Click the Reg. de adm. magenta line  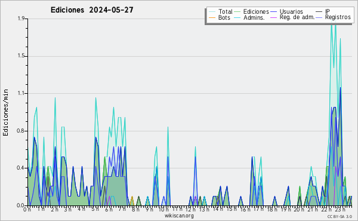273,17
